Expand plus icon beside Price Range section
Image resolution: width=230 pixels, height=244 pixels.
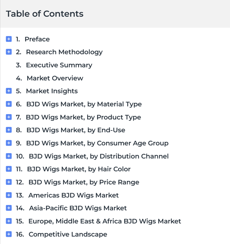tap(9, 182)
